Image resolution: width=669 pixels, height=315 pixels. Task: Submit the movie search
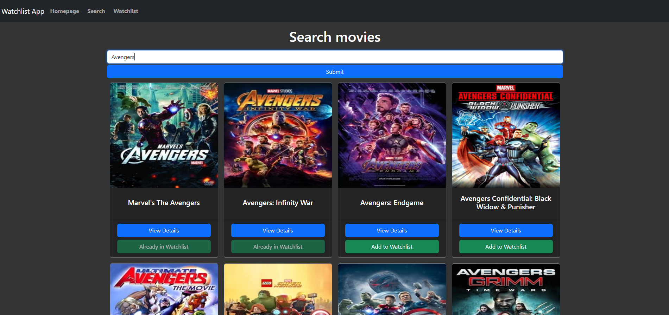335,72
